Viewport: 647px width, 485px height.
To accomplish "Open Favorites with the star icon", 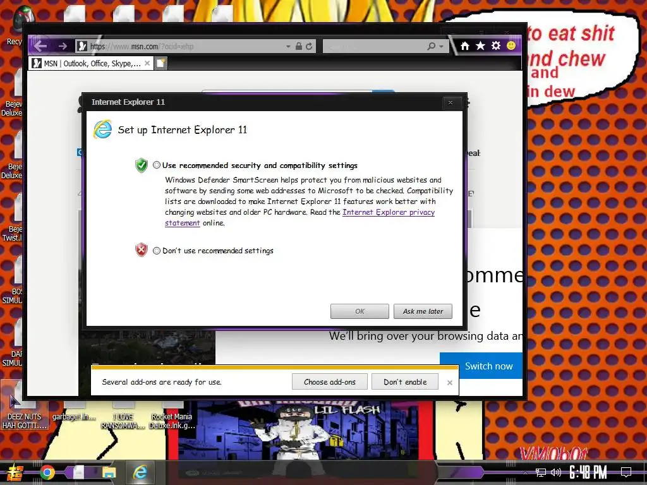I will (480, 45).
